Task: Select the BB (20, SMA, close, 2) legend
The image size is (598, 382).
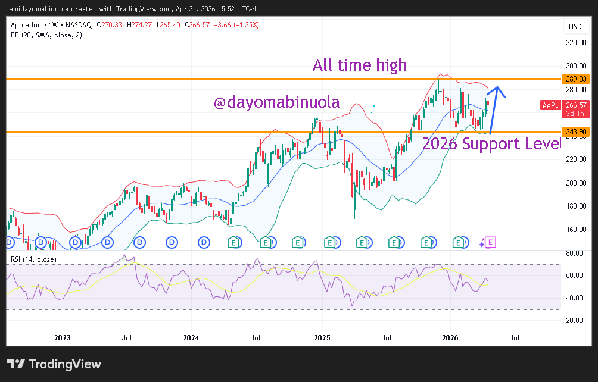Action: click(x=46, y=35)
